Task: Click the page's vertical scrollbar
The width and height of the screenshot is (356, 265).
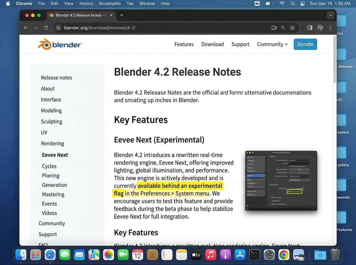Action: (335, 59)
